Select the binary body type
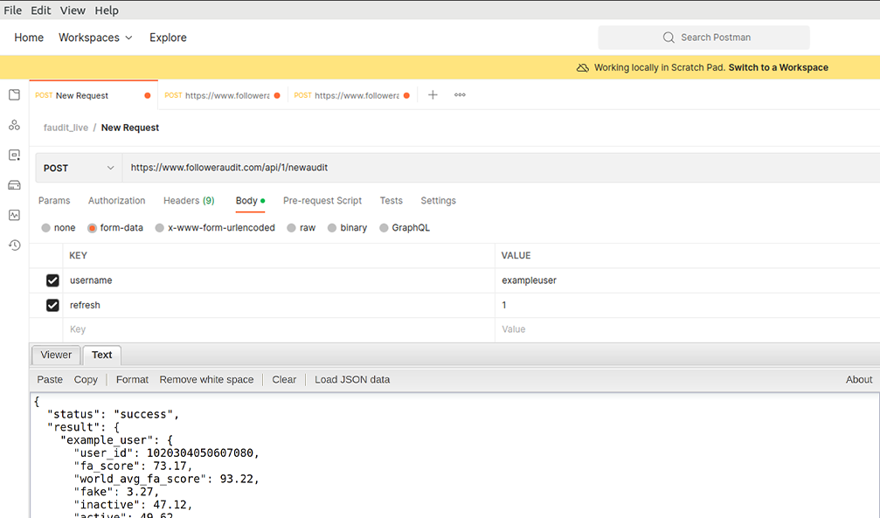880x518 pixels. coord(332,228)
